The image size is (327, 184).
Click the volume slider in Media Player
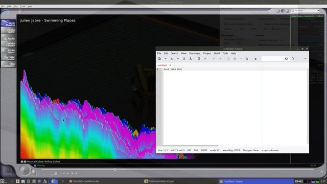pos(53,173)
